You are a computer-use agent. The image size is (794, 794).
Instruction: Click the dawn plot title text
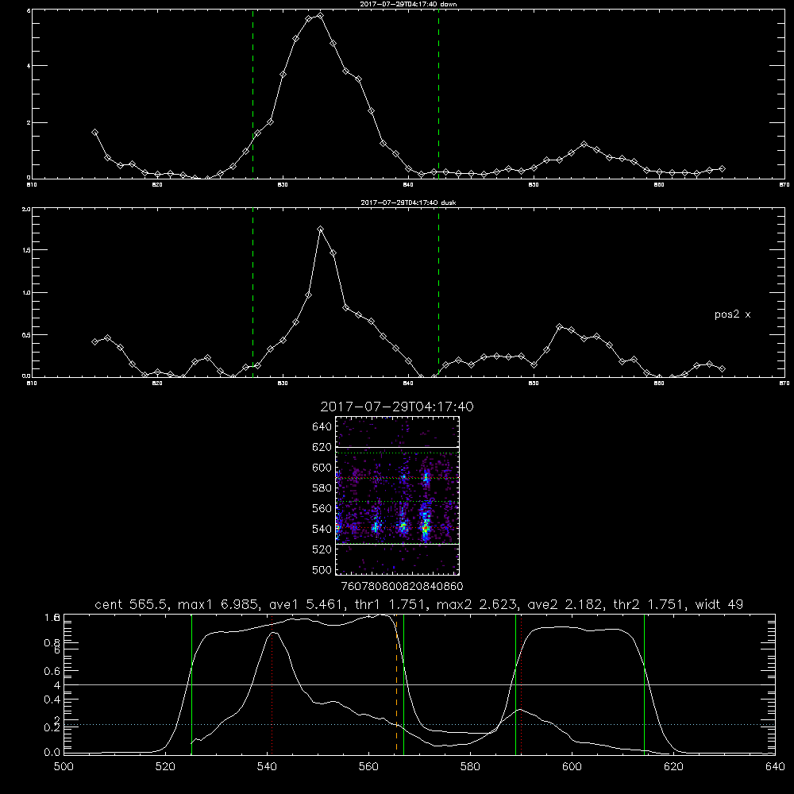(x=408, y=4)
